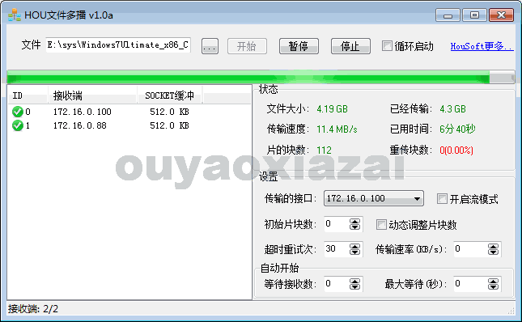Close the HOU文件多播 window

501,15
